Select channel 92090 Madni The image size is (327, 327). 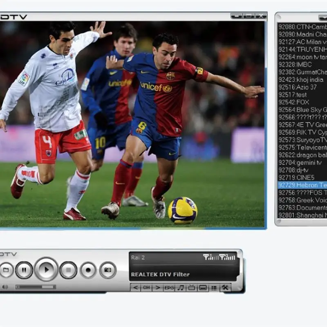coord(302,34)
